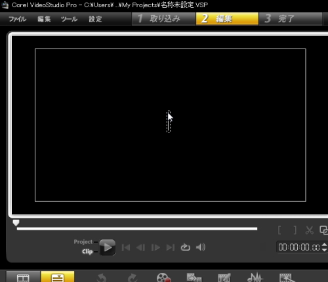This screenshot has height=282, width=328.
Task: Switch to Storyboard view
Action: [x=23, y=277]
